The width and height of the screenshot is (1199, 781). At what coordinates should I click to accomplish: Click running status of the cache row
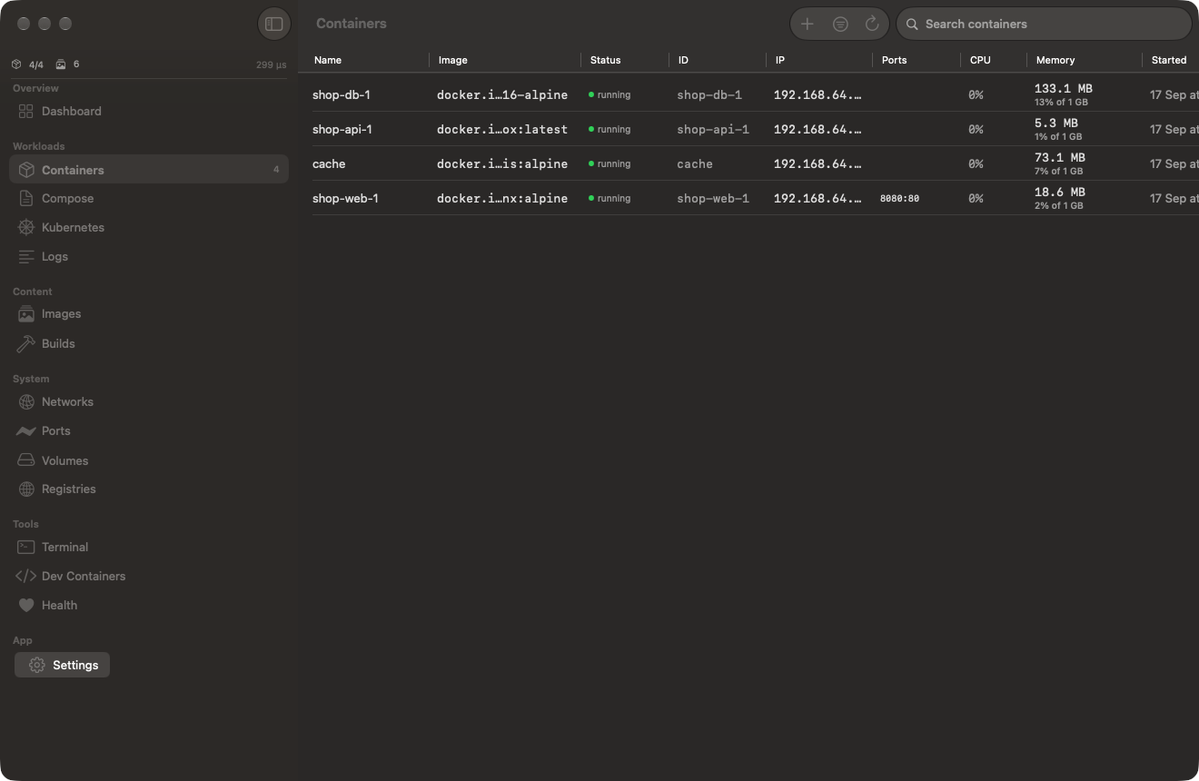coord(609,163)
